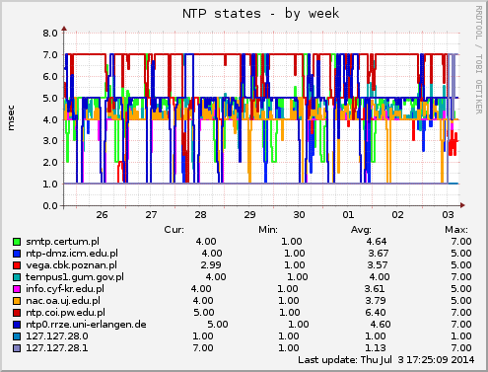The image size is (488, 372).
Task: Click the Avg value 6.40 for ntp.coi.pw.edu.pl
Action: pyautogui.click(x=376, y=313)
